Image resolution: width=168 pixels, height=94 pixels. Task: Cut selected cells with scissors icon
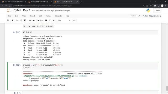[x=17, y=20]
